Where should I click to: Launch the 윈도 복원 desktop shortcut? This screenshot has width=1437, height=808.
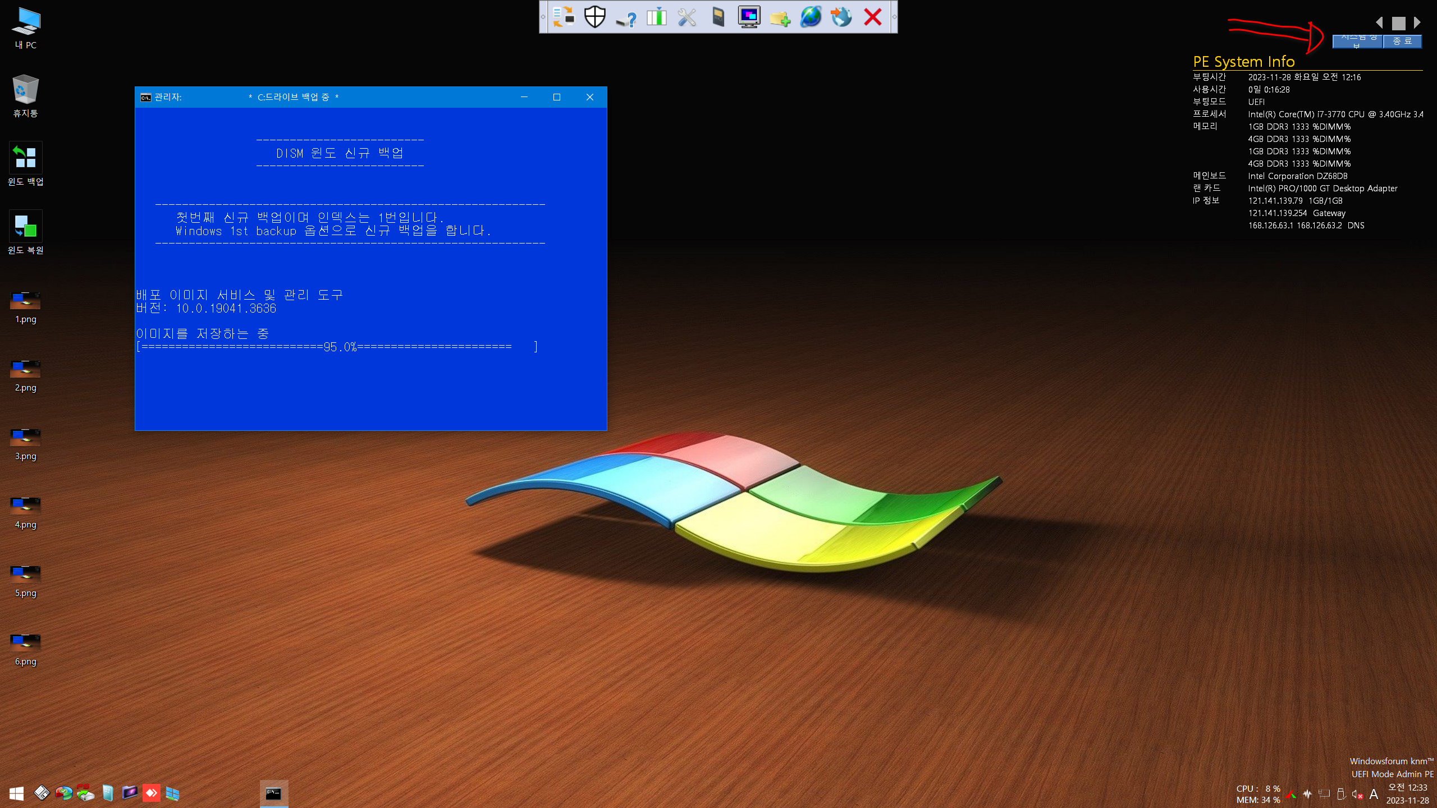(x=26, y=233)
